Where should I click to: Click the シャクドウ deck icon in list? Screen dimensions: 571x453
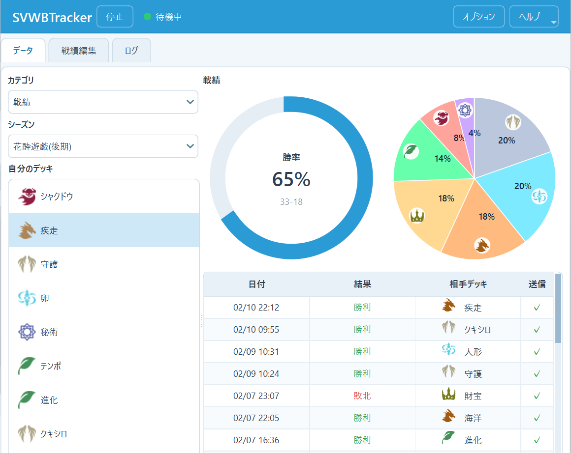pos(27,197)
